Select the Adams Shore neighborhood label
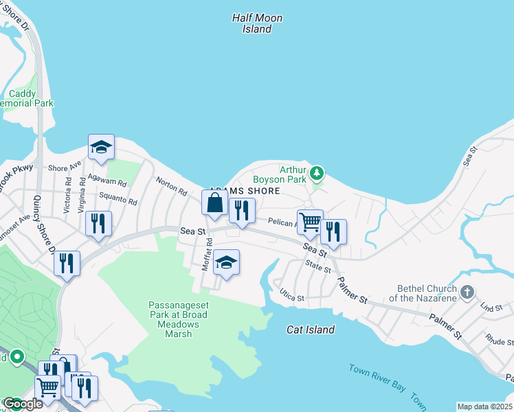514x412 pixels. pos(245,191)
